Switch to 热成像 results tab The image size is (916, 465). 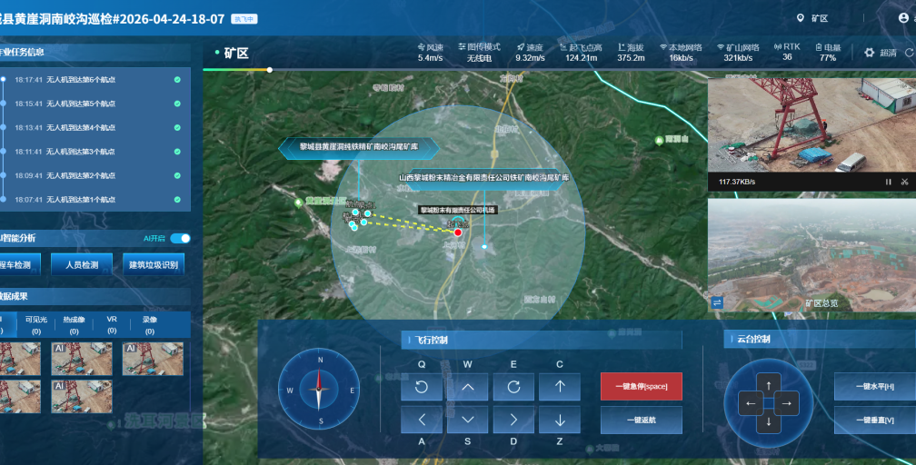tap(75, 325)
